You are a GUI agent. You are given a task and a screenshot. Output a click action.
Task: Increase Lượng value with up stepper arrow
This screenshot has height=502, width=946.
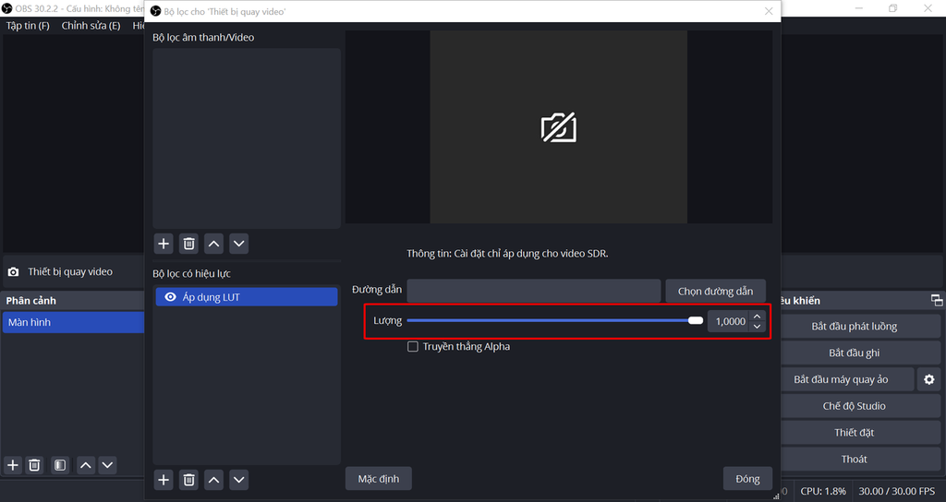pyautogui.click(x=758, y=317)
